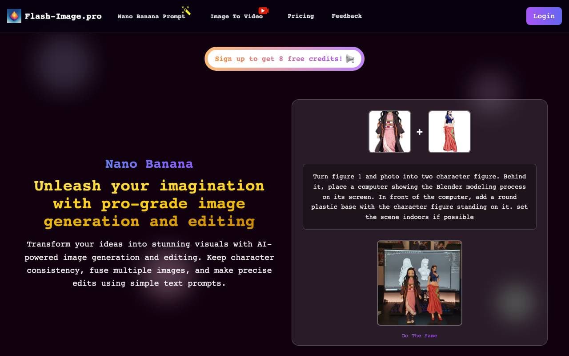Screen dimensions: 569x356
Task: Click the red video play icon
Action: (x=264, y=10)
